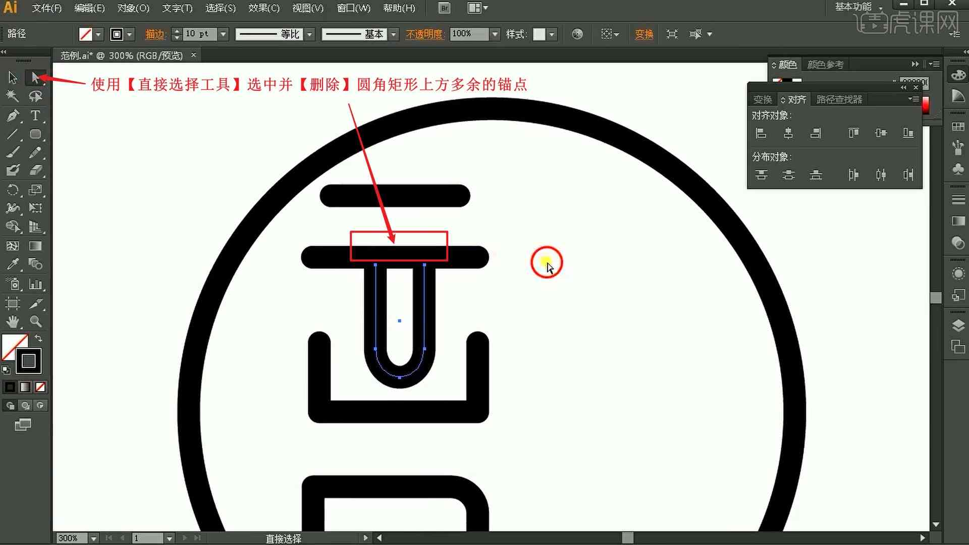This screenshot has width=969, height=545.
Task: Enable Draw Inside mode
Action: [x=40, y=405]
